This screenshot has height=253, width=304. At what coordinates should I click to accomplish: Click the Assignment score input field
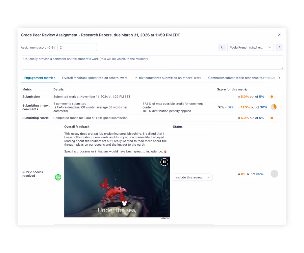(77, 48)
